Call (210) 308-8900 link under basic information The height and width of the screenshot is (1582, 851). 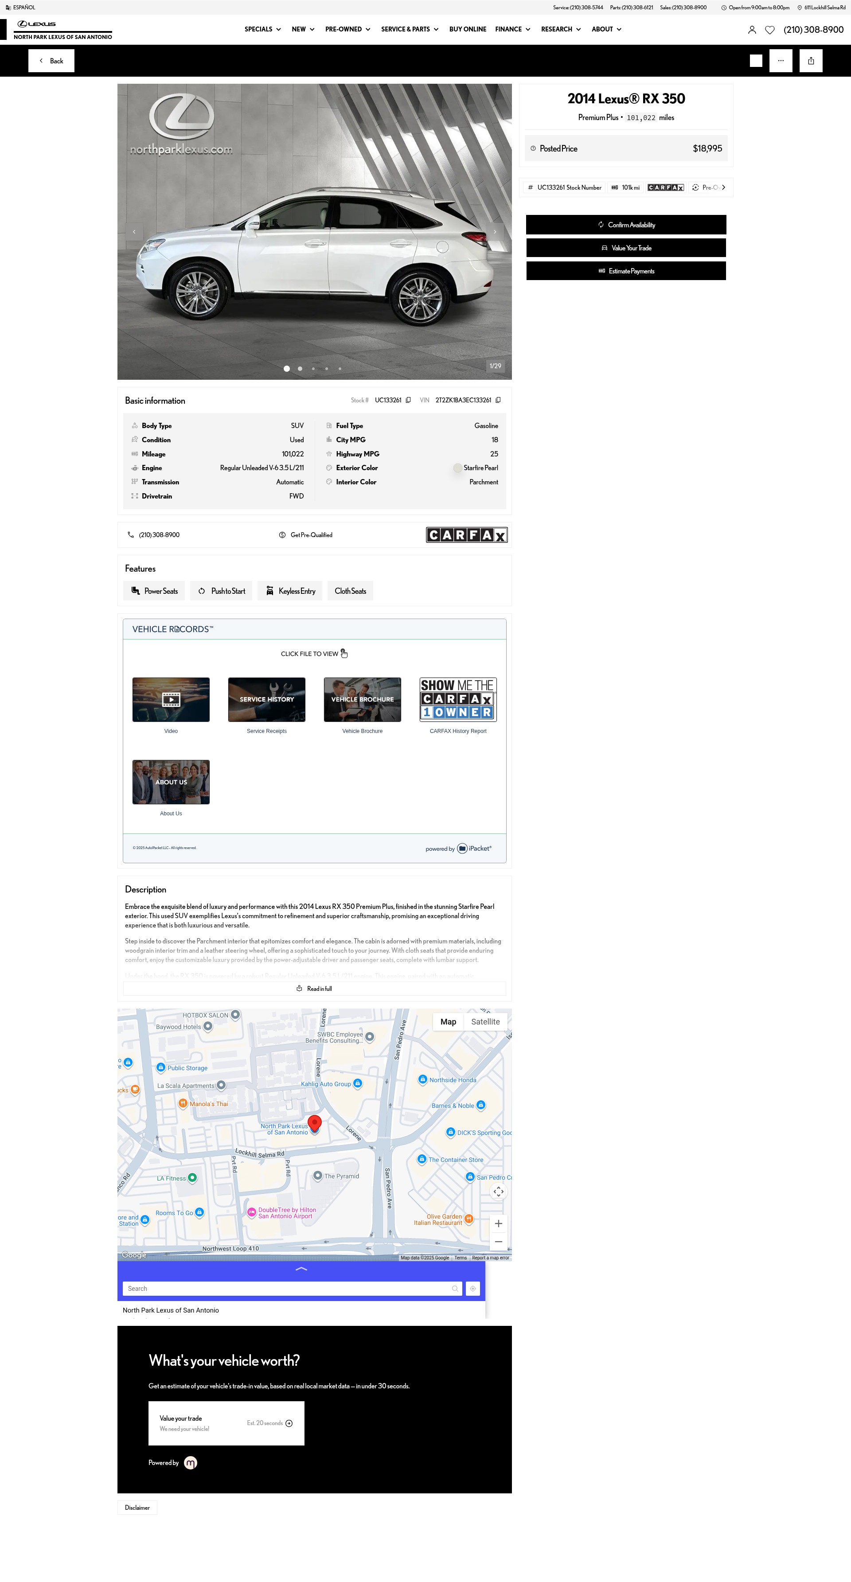click(x=154, y=535)
